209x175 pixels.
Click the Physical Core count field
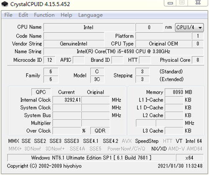coord(198,60)
